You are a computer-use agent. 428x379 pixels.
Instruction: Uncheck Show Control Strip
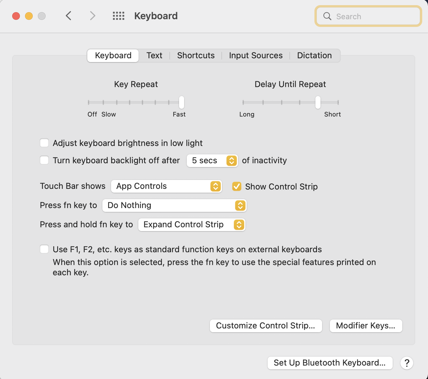(237, 186)
